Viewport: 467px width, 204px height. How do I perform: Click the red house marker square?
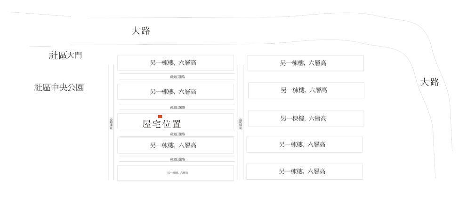[160, 116]
